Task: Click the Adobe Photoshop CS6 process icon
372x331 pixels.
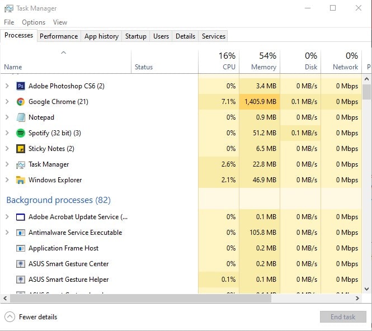Action: click(21, 86)
